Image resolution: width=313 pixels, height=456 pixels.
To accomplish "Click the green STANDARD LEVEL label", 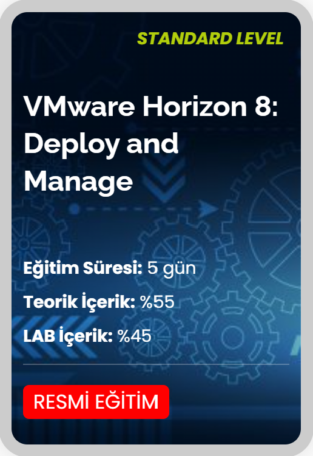I will pos(210,38).
